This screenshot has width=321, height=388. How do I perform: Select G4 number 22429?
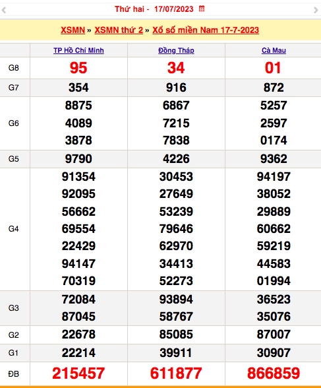coord(78,246)
